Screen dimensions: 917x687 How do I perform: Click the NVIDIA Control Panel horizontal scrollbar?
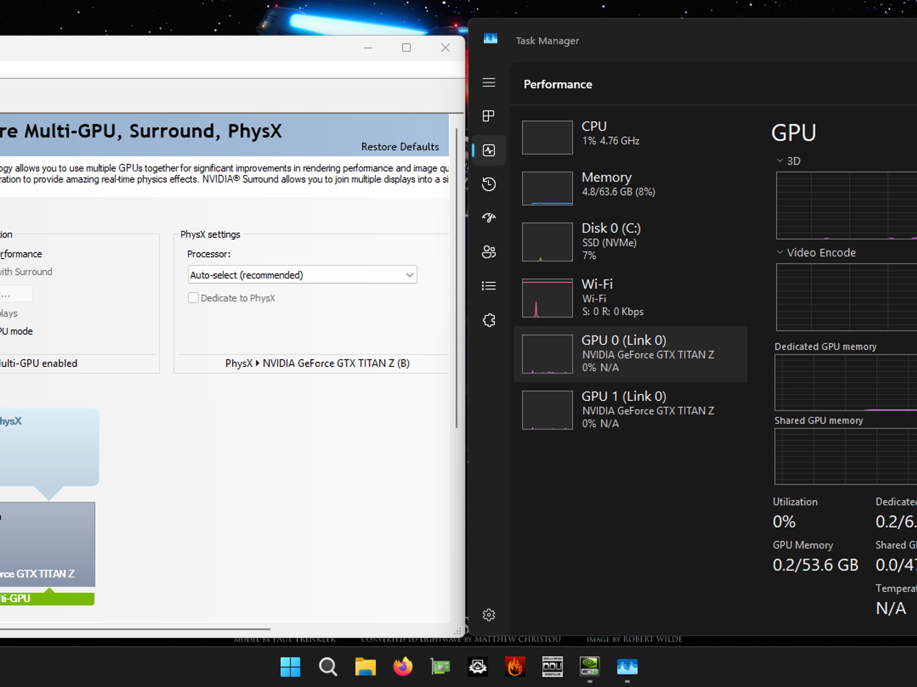tap(134, 629)
